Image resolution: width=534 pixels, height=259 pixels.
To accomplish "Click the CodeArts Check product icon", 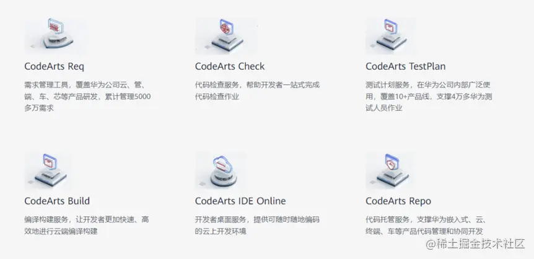I will tap(227, 35).
